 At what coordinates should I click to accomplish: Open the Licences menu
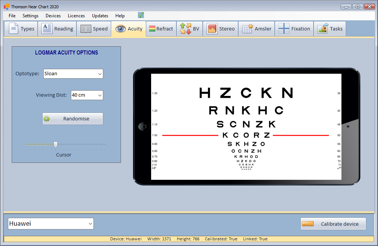tap(76, 16)
